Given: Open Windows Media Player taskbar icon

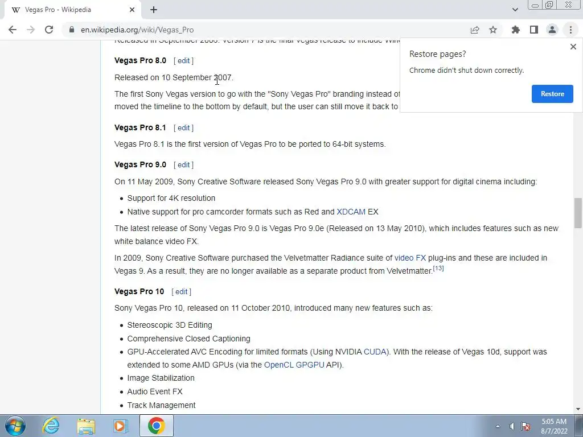Looking at the screenshot, I should coord(120,426).
